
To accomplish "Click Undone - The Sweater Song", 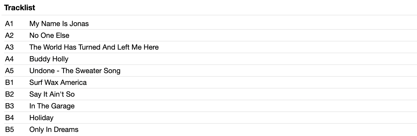I will 75,71.
